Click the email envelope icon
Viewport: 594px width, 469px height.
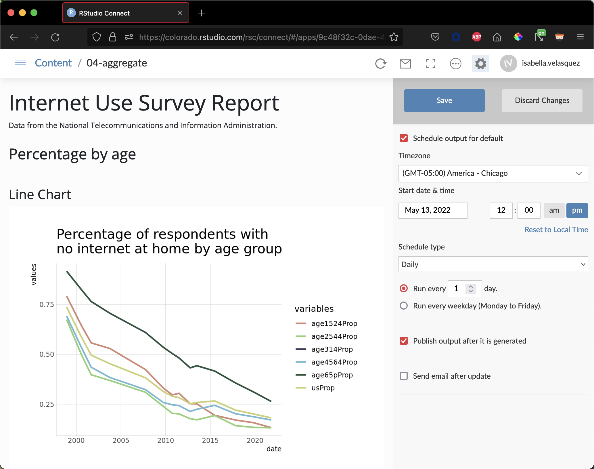pos(405,63)
